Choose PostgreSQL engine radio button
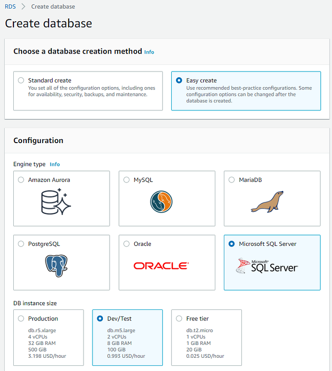332x371 pixels. pyautogui.click(x=21, y=244)
